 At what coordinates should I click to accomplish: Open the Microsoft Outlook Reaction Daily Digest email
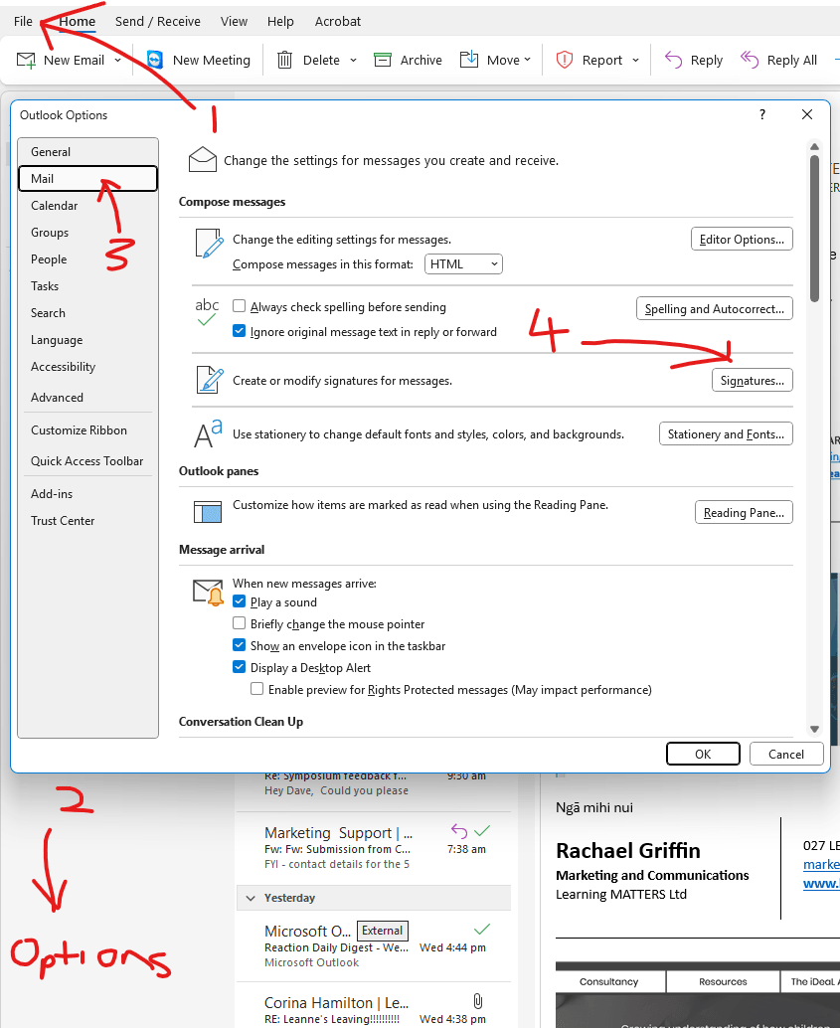pyautogui.click(x=373, y=946)
